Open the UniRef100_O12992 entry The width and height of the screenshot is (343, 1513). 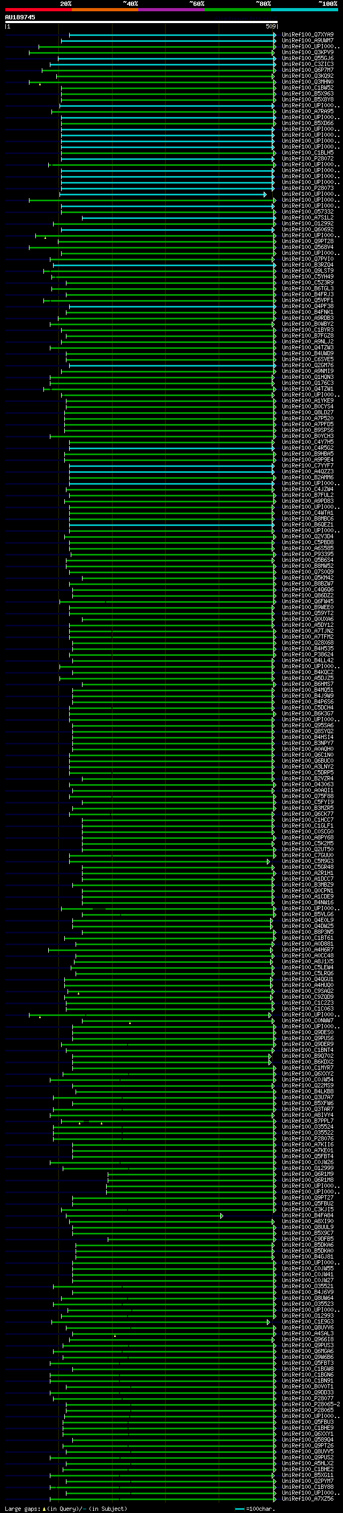point(308,223)
